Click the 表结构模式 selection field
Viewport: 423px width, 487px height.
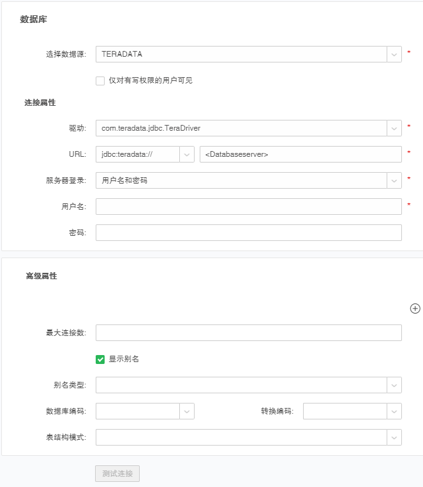(241, 437)
